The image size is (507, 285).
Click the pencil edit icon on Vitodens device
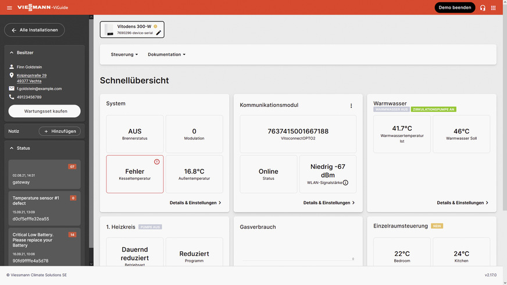[x=158, y=33]
